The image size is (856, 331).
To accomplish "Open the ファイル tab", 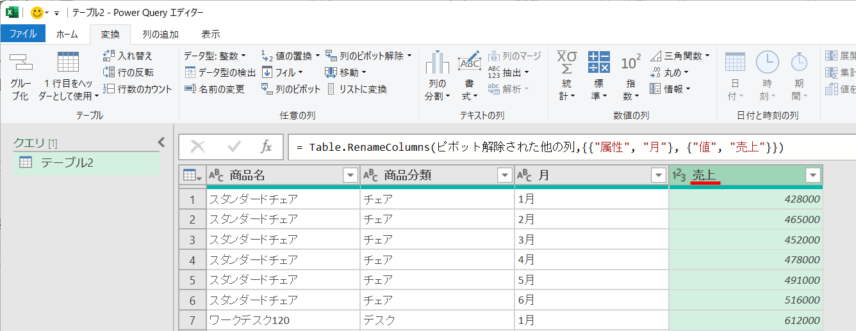I will (x=23, y=34).
